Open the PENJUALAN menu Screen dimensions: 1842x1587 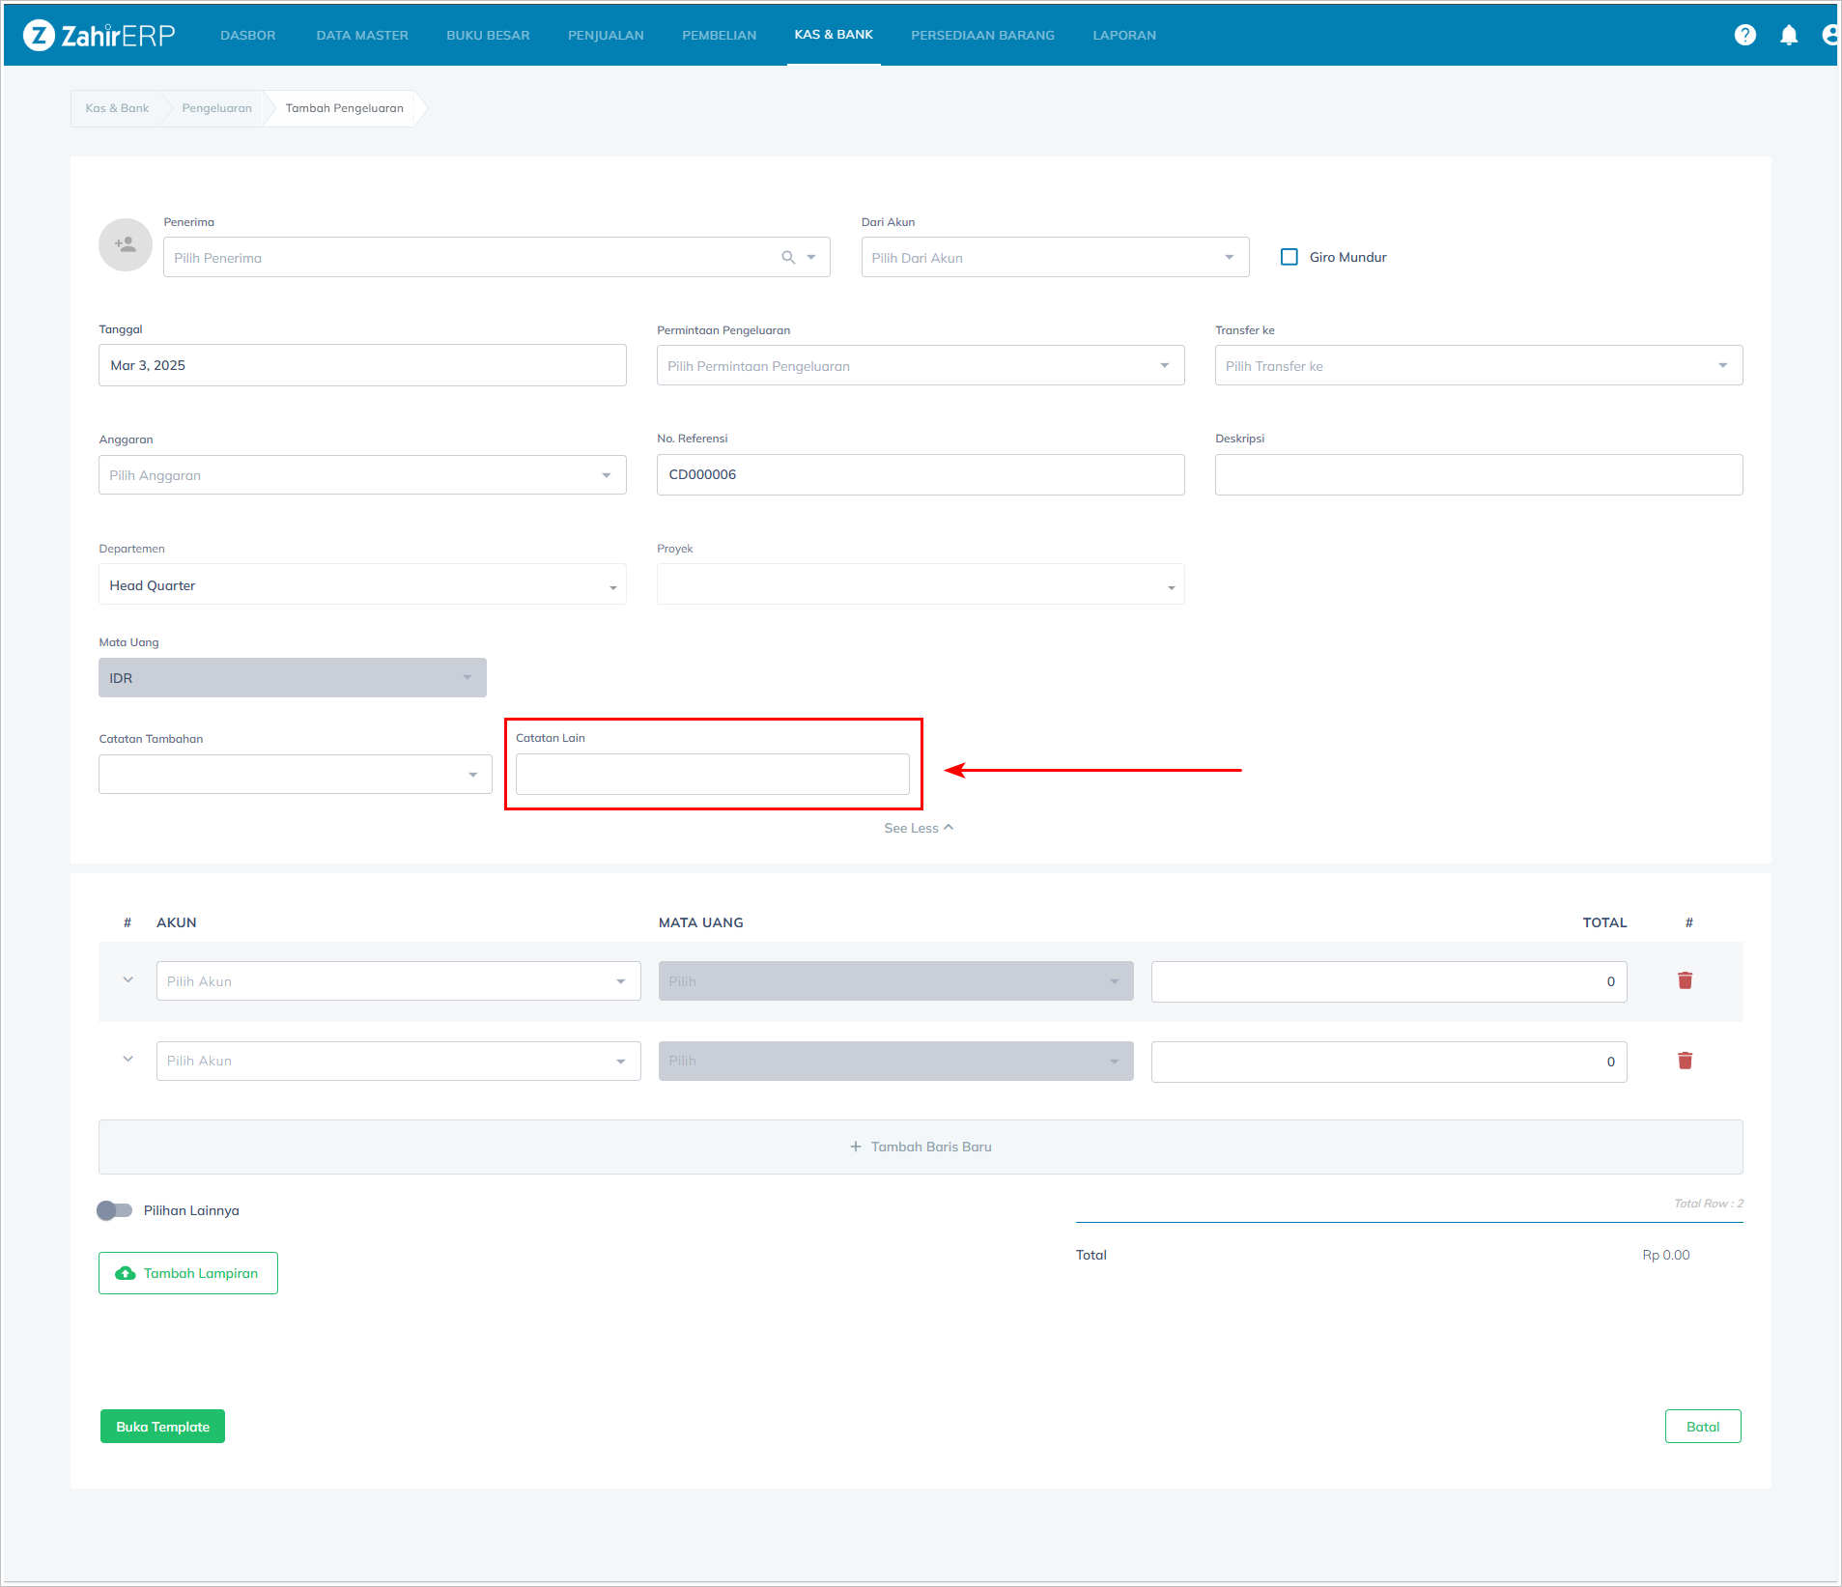(x=606, y=36)
